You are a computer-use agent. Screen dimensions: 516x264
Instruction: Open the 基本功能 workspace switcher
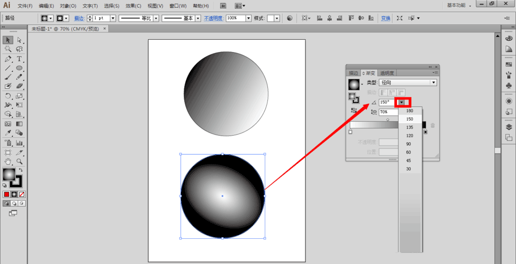click(x=459, y=6)
